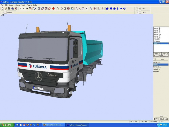This screenshot has width=169, height=127.
Task: Open the File menu
Action: tap(2, 5)
